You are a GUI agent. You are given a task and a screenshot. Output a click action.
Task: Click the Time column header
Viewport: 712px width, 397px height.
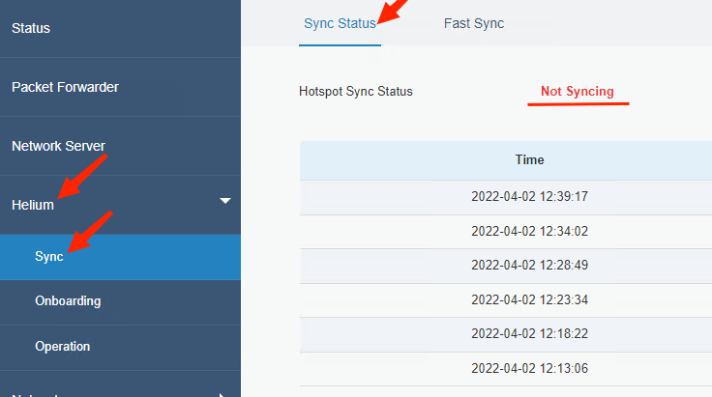click(x=529, y=160)
